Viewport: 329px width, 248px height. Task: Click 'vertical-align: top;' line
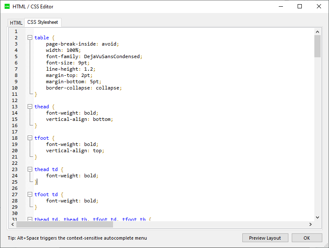(75, 151)
